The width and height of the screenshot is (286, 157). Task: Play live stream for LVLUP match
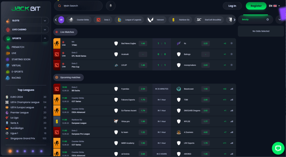231,65
